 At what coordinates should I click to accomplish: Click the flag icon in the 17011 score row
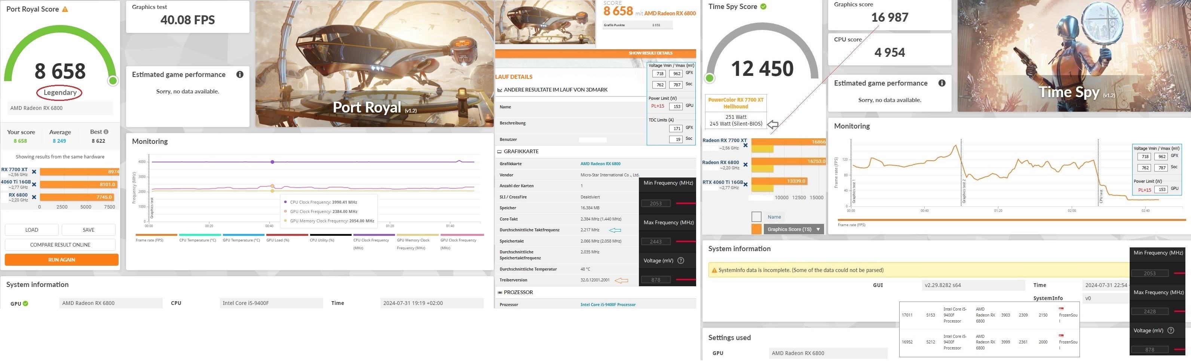pos(1061,309)
